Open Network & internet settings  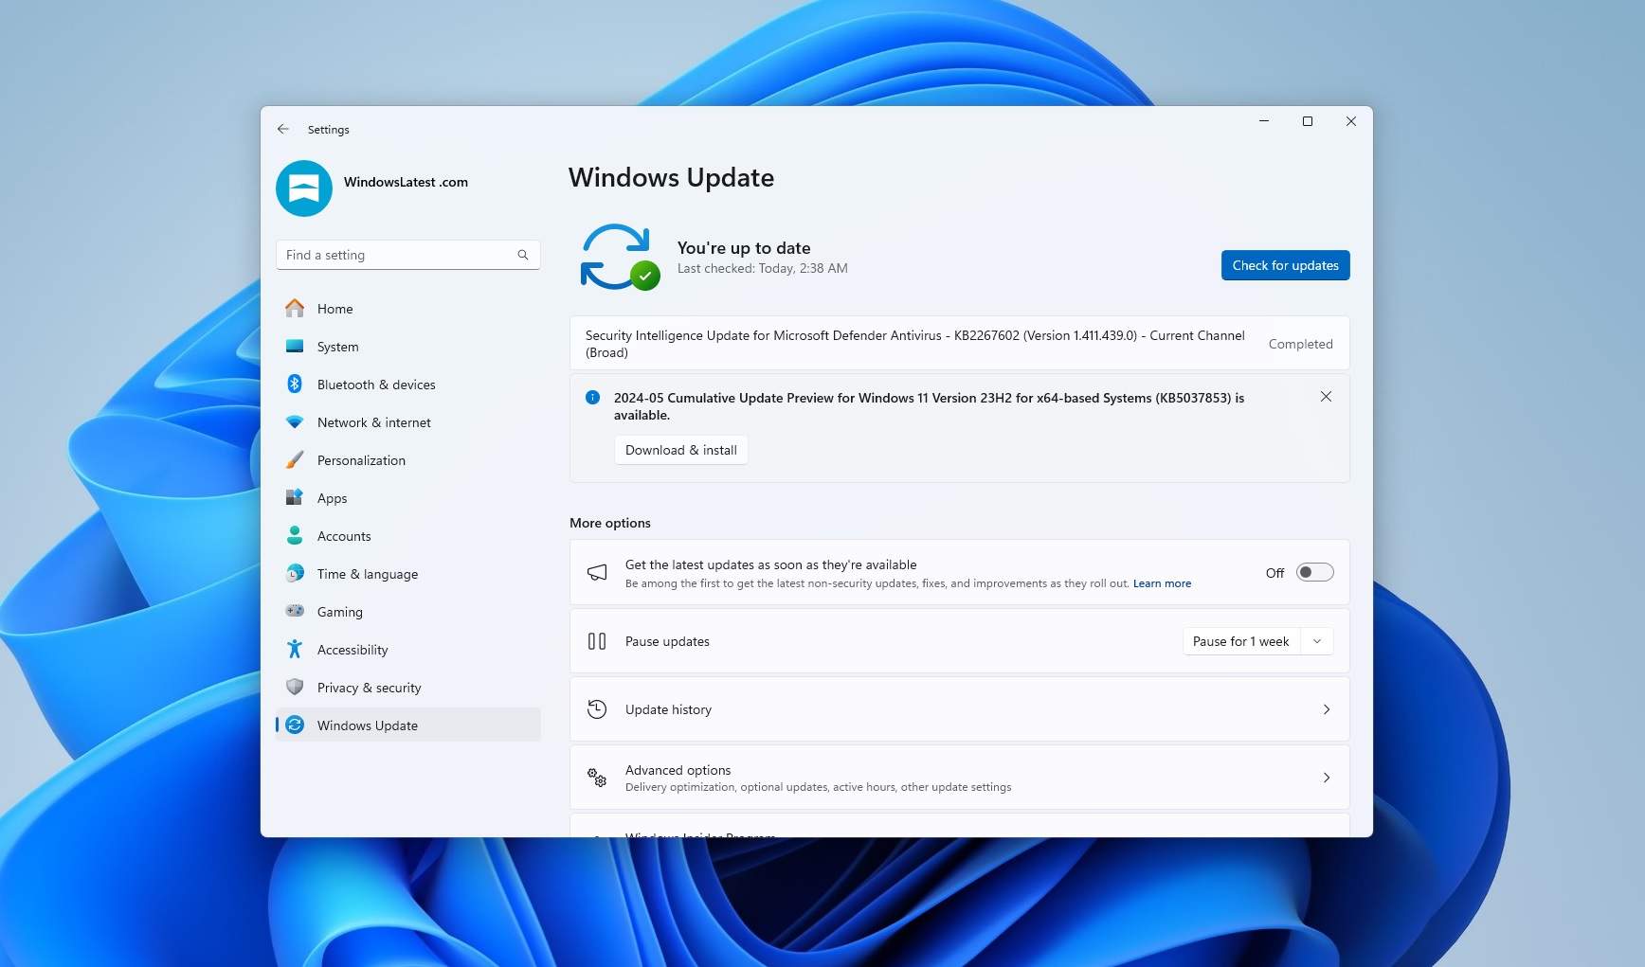pos(373,422)
